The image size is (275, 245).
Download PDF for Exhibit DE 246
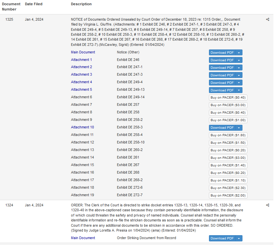[x=222, y=60]
